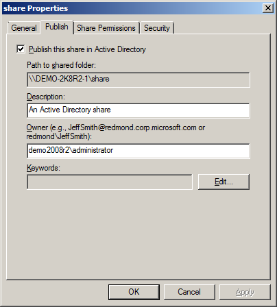
Task: Click the 'Keywords:' label
Action: click(43, 168)
